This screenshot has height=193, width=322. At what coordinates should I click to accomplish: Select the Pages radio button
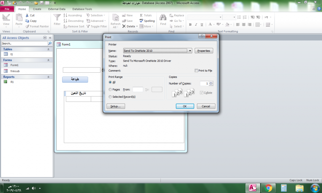[x=110, y=89]
